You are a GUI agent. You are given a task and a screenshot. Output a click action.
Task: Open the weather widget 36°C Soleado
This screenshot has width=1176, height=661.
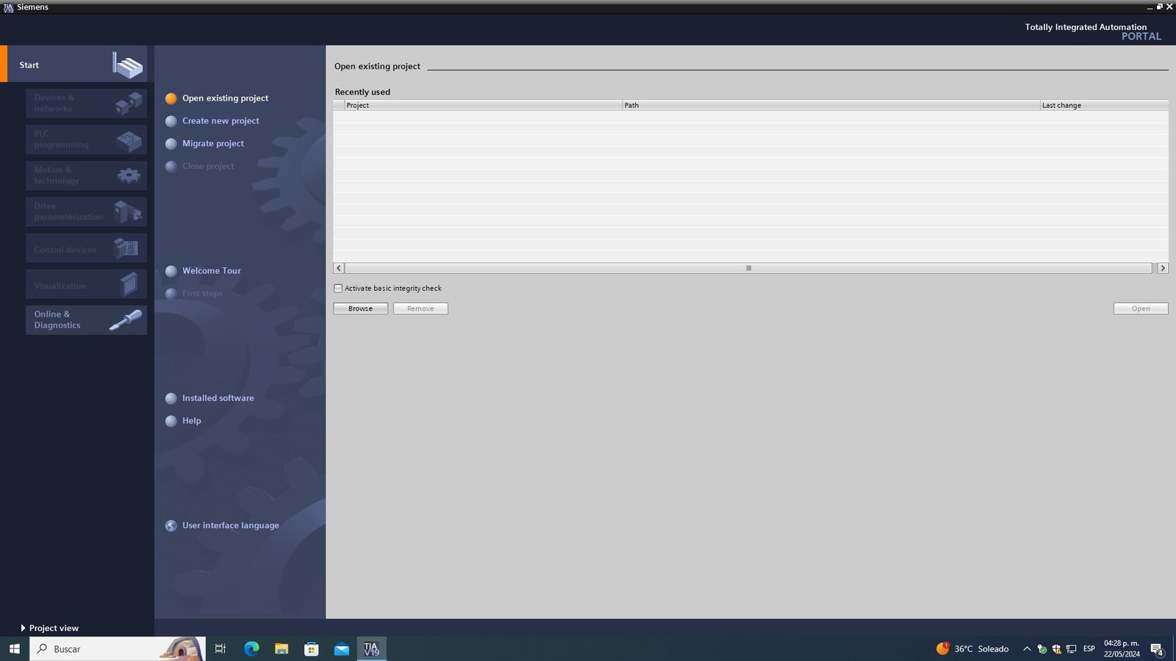click(x=972, y=649)
